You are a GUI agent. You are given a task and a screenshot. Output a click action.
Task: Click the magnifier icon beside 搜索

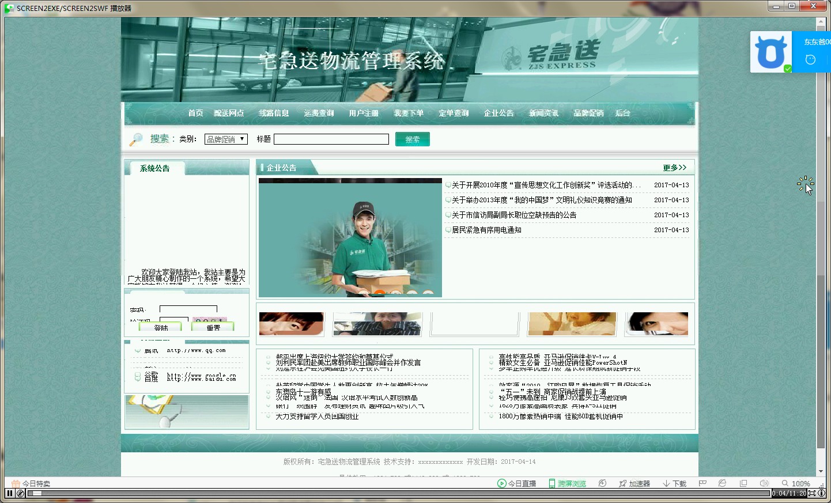(x=136, y=139)
